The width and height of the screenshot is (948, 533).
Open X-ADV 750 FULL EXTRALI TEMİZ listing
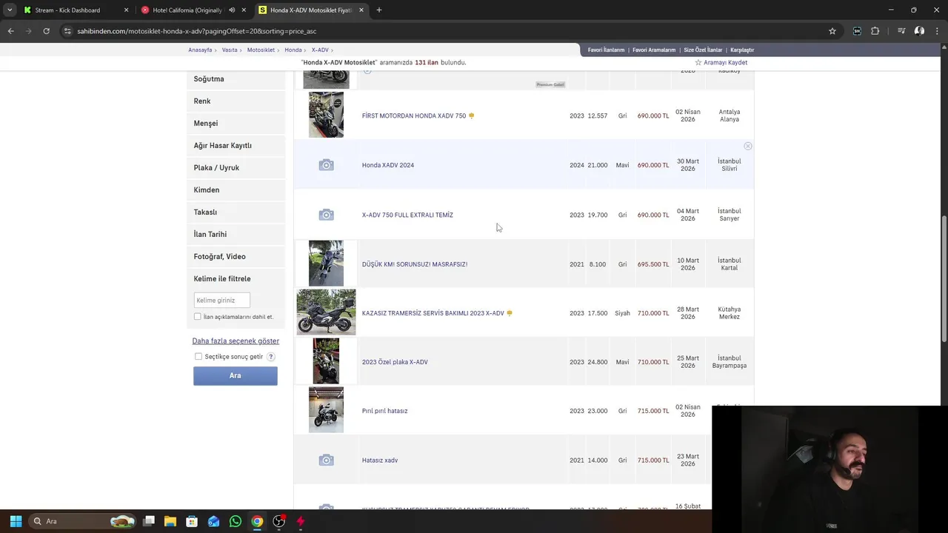click(407, 215)
